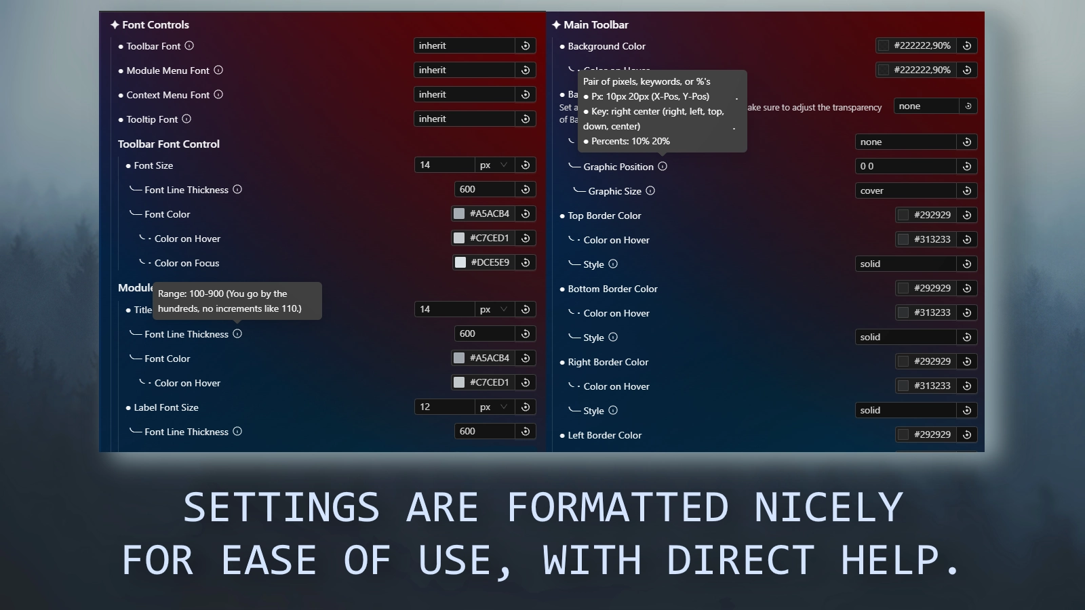Click the Background Color label
This screenshot has width=1085, height=610.
606,47
